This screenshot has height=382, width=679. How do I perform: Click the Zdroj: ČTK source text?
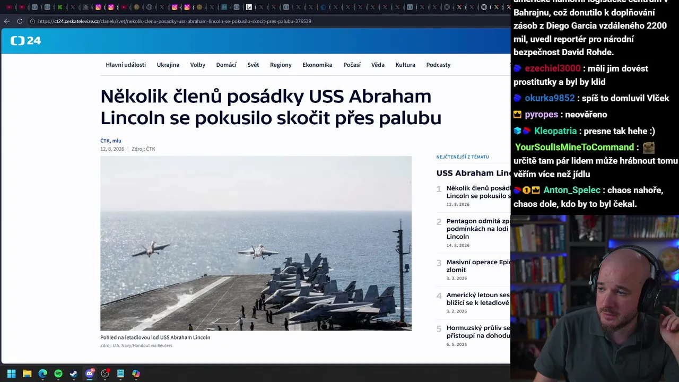143,149
